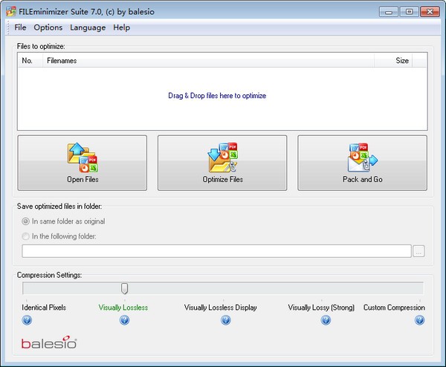
Task: Click the 'Visually Lossy (Strong)' label
Action: click(x=321, y=308)
